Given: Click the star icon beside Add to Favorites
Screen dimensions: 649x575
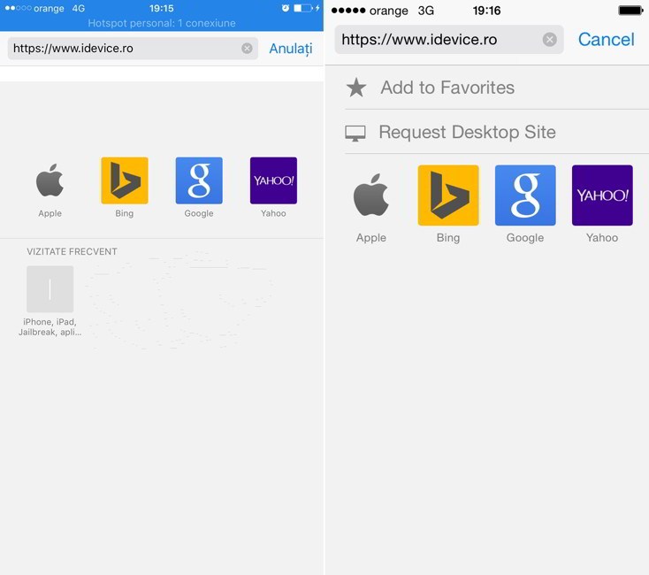Looking at the screenshot, I should (x=356, y=88).
